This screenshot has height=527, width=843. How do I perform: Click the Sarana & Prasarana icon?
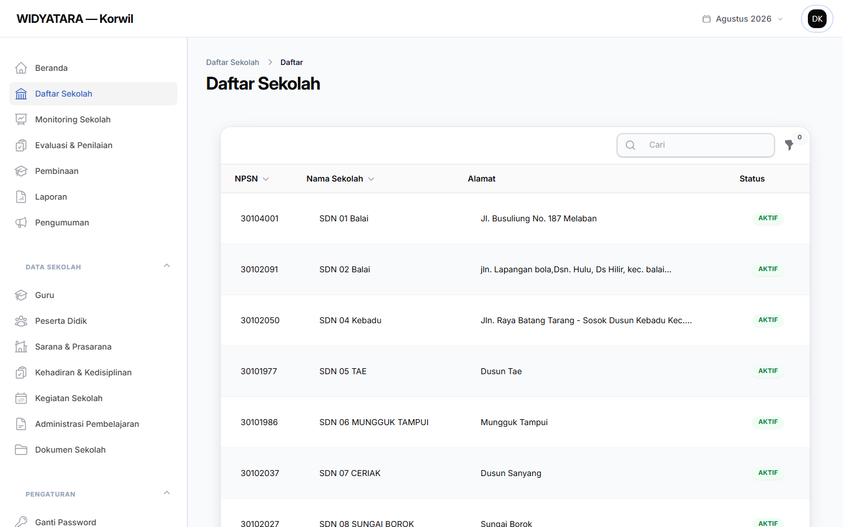pos(21,347)
